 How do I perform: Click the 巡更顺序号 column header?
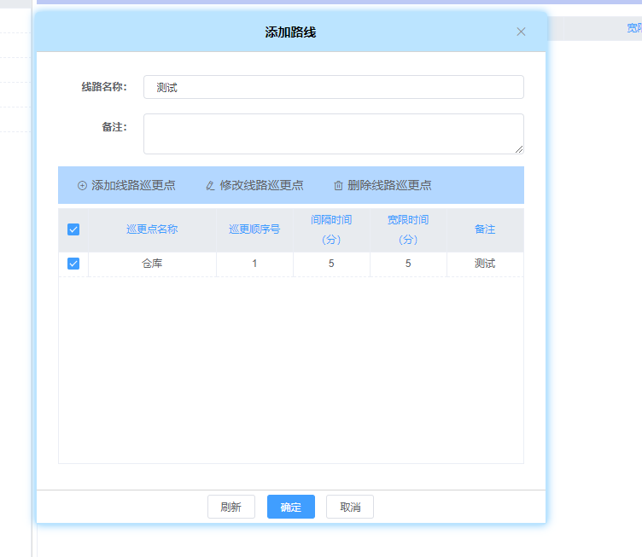coord(254,229)
